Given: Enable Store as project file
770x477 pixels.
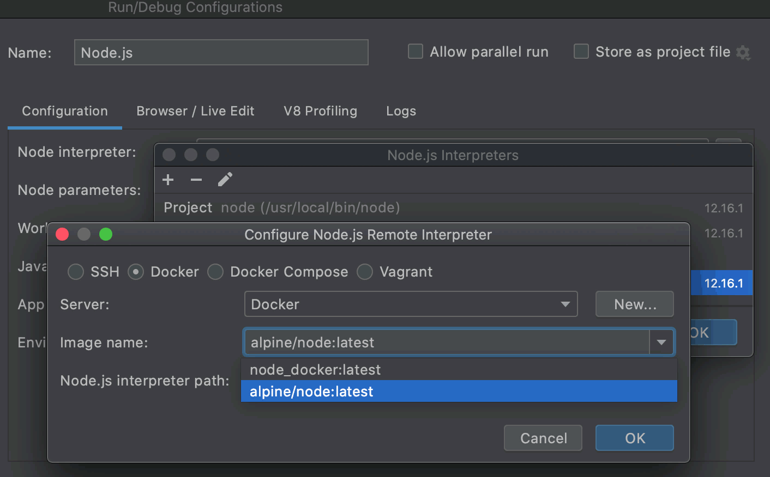Looking at the screenshot, I should (581, 51).
